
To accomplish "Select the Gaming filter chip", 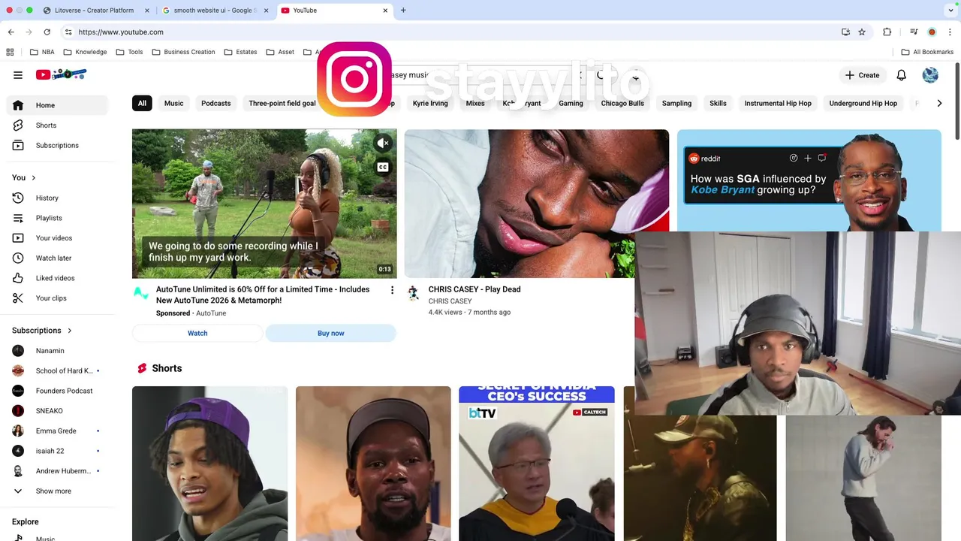I will coord(571,103).
